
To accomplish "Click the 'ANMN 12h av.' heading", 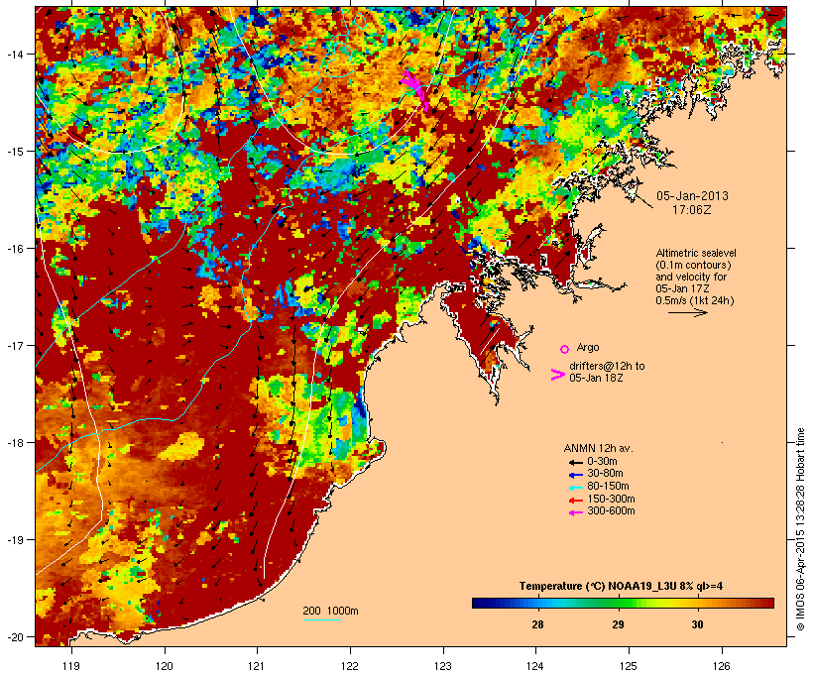I will [598, 448].
